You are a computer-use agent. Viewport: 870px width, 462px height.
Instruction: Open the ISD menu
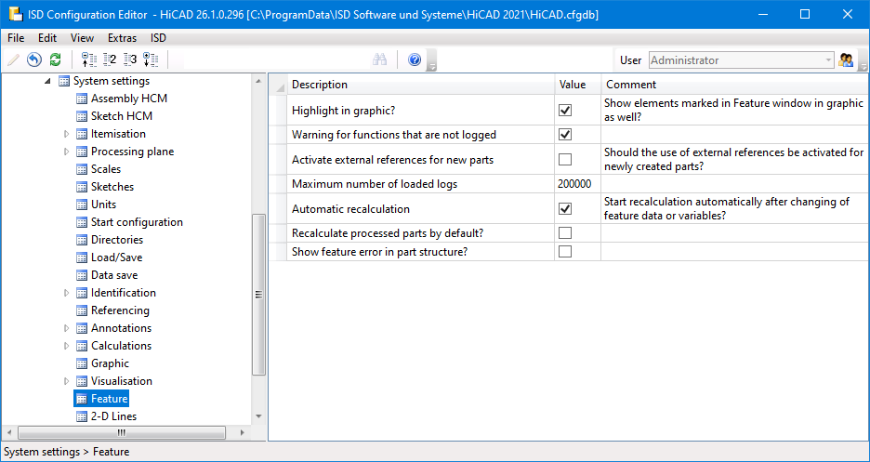pos(158,38)
